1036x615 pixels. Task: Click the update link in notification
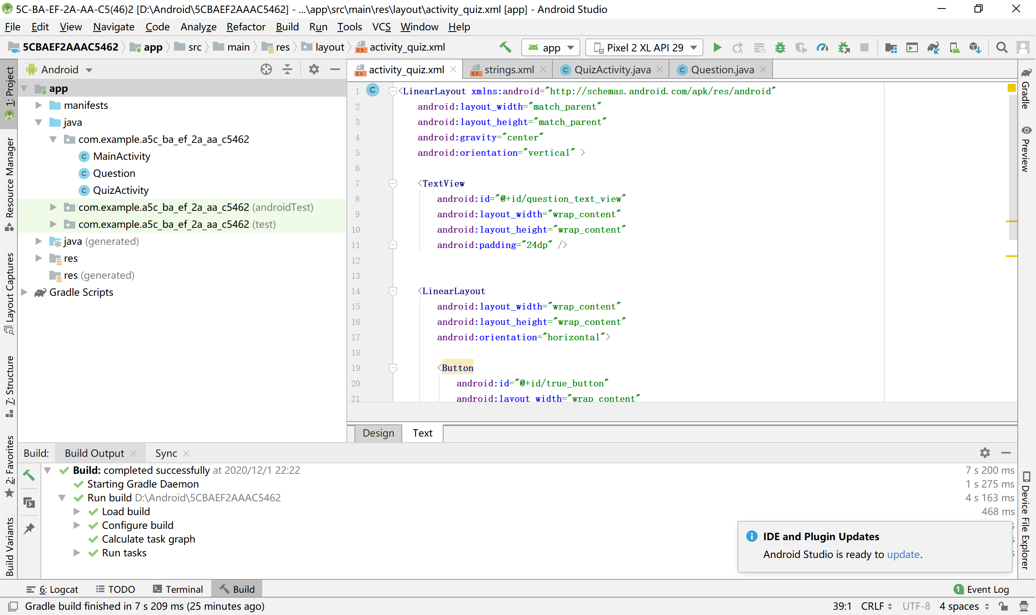903,554
